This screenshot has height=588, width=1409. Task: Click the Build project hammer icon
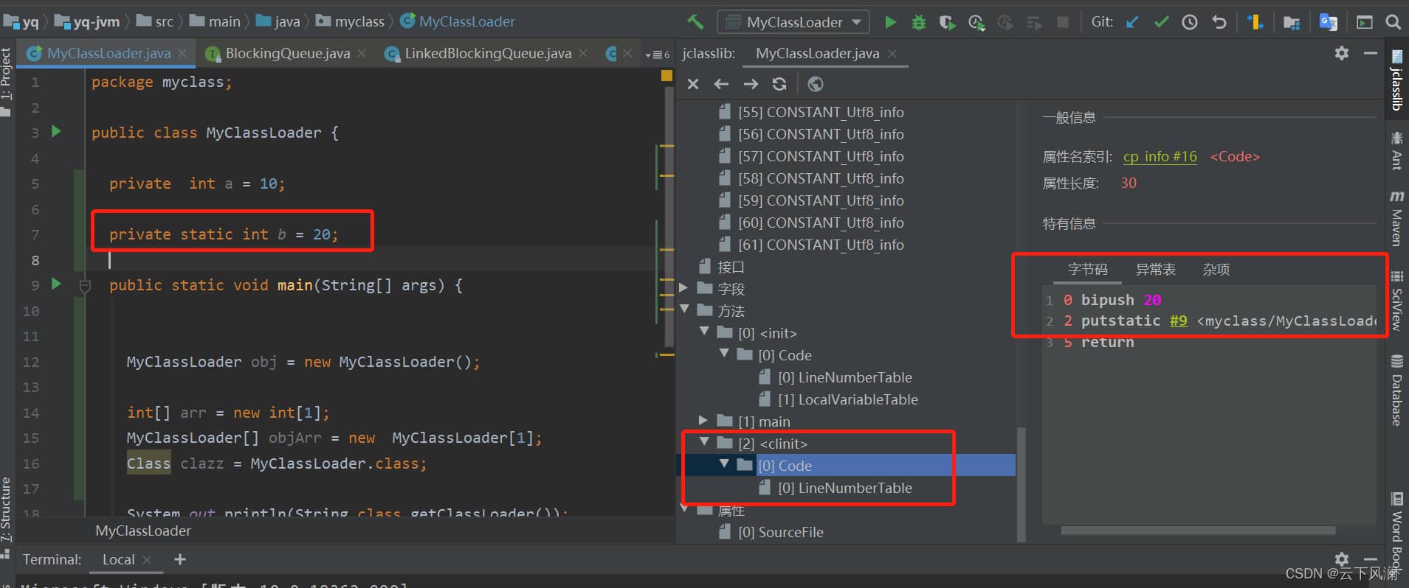point(695,22)
